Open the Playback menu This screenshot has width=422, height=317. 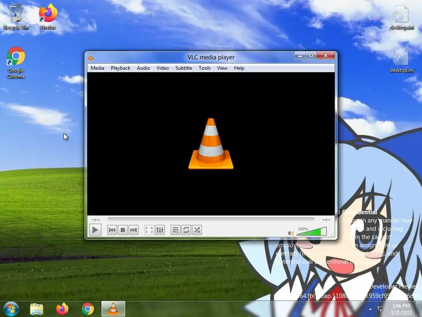tap(121, 68)
